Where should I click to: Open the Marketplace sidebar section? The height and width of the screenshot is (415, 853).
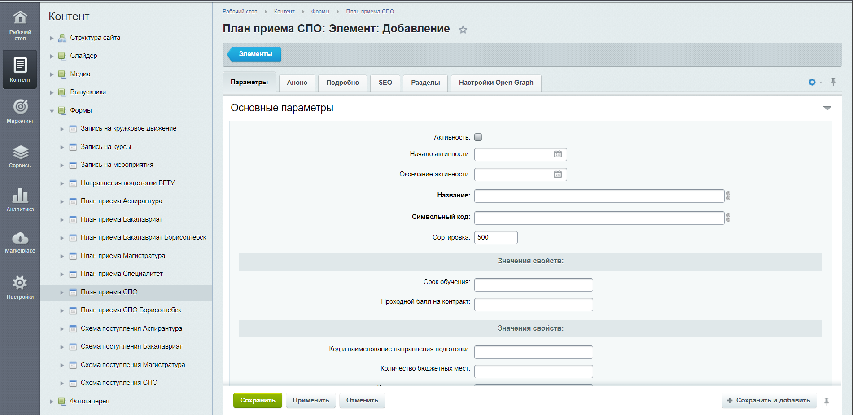(x=20, y=242)
